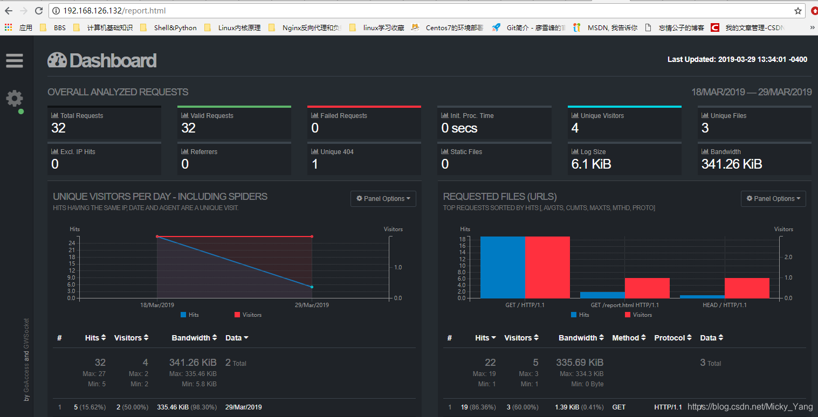Screen dimensions: 818x417
Task: Click the red GET /report.html visitors bar
Action: 647,288
